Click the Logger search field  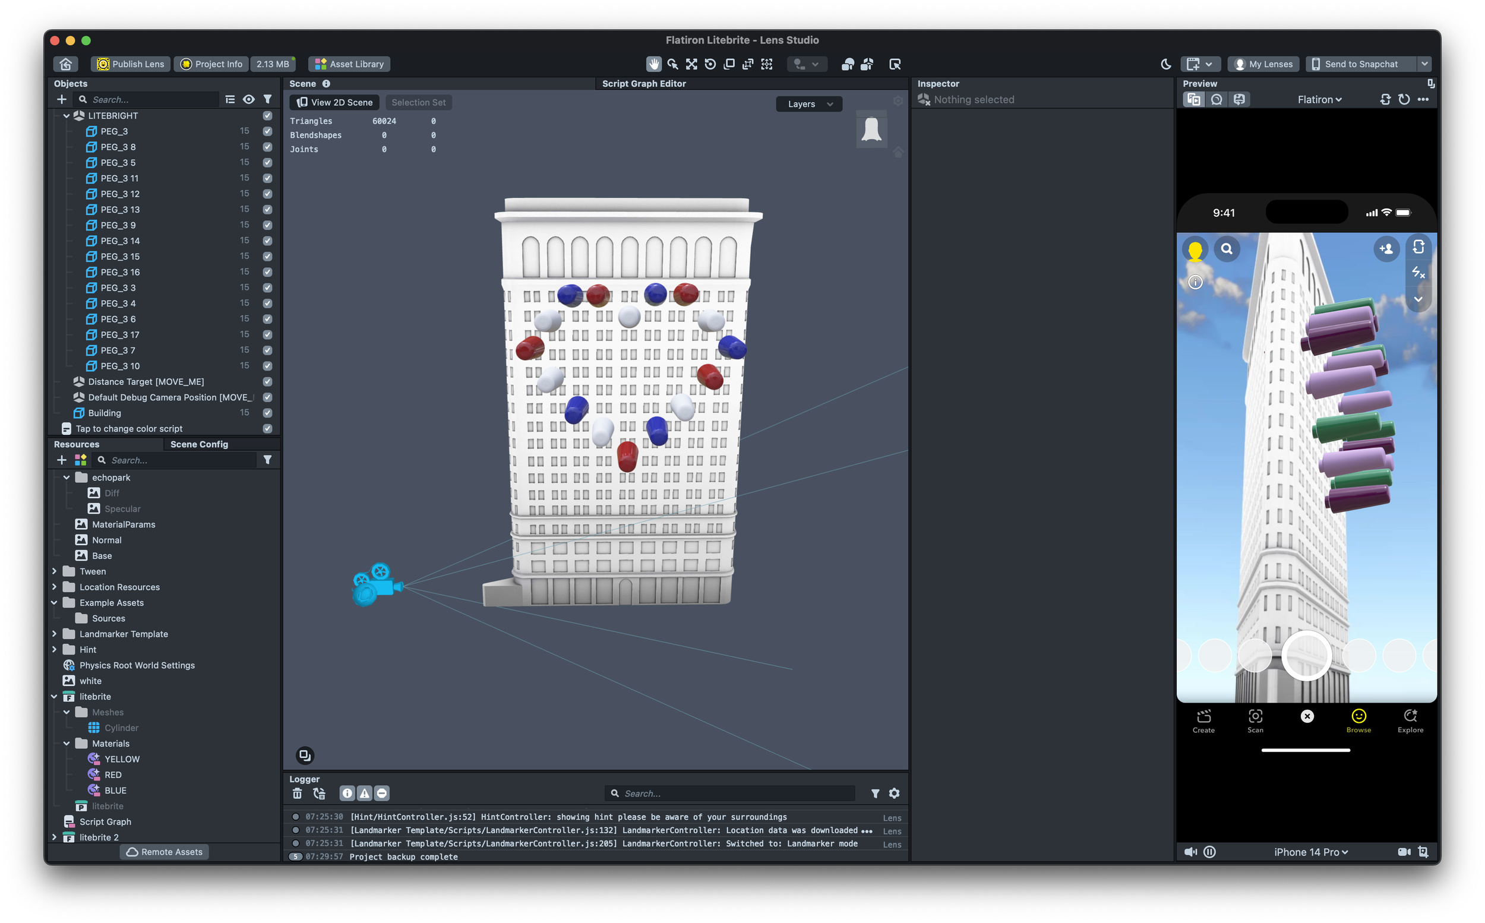click(x=732, y=794)
